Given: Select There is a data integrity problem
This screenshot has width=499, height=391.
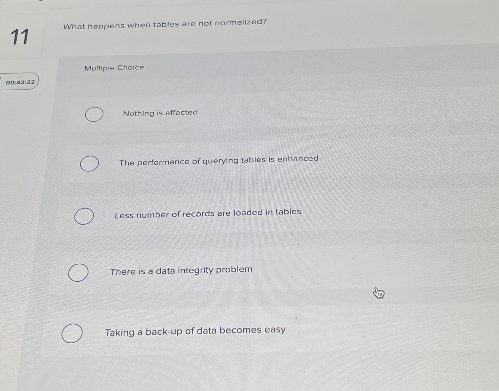Looking at the screenshot, I should 78,273.
